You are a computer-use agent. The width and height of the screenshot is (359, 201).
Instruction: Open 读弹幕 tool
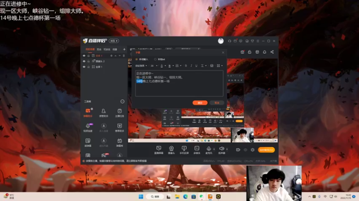tap(88, 142)
